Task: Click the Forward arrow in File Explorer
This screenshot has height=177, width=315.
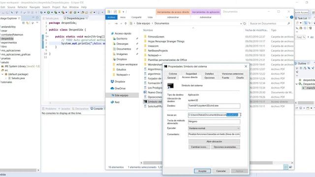Action: click(x=116, y=24)
